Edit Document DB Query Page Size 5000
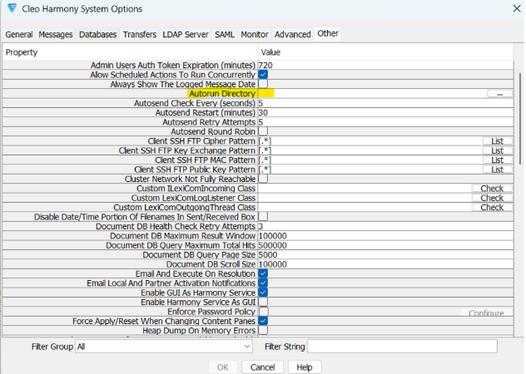The height and width of the screenshot is (374, 526). [x=385, y=254]
